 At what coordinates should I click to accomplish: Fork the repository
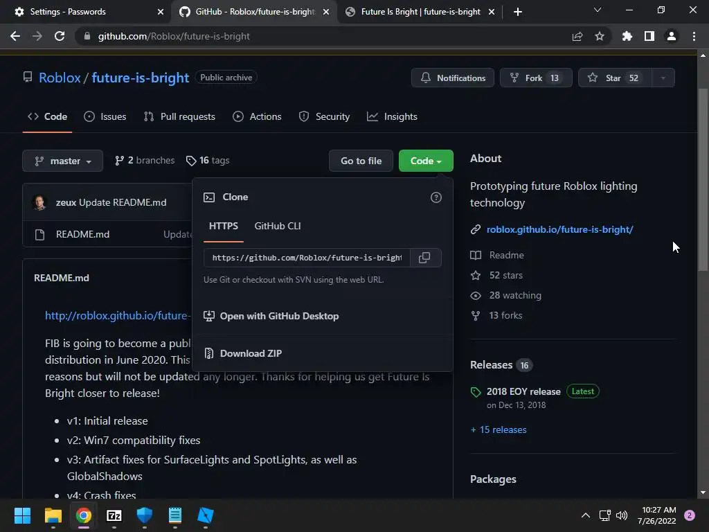(x=536, y=78)
